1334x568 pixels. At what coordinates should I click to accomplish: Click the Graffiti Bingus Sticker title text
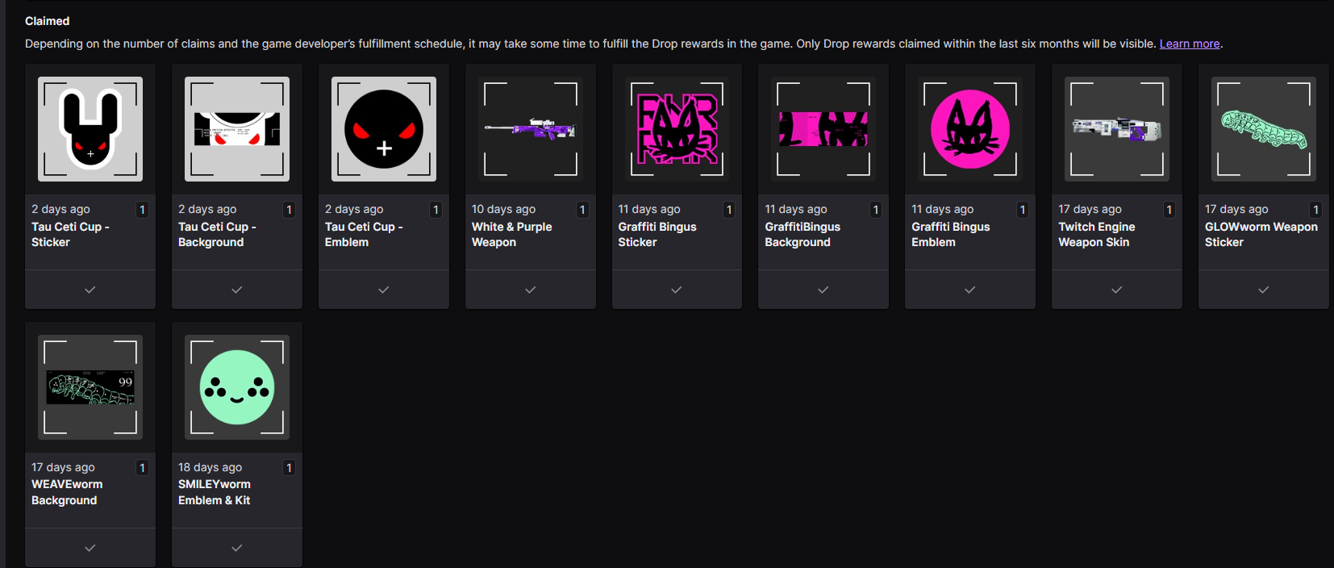tap(657, 235)
